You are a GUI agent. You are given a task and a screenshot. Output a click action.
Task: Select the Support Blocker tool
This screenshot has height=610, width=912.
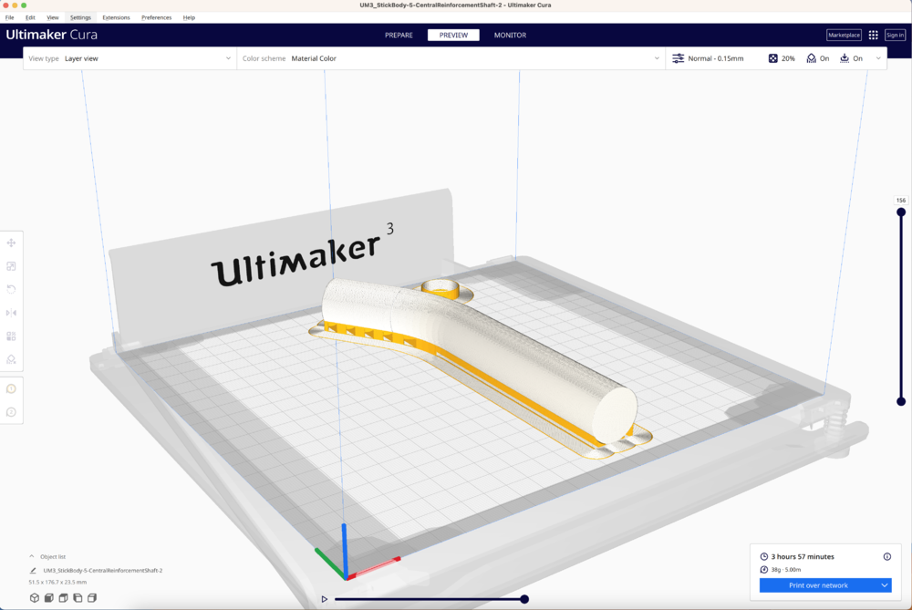click(11, 359)
